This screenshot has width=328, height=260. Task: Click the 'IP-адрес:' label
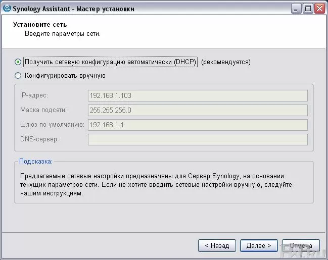tap(34, 95)
